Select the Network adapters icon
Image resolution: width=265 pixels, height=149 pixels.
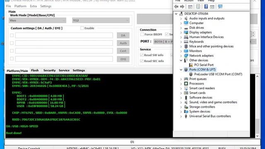click(x=186, y=55)
